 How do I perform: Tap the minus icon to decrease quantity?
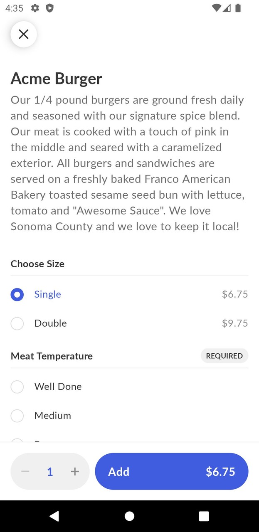pyautogui.click(x=25, y=471)
